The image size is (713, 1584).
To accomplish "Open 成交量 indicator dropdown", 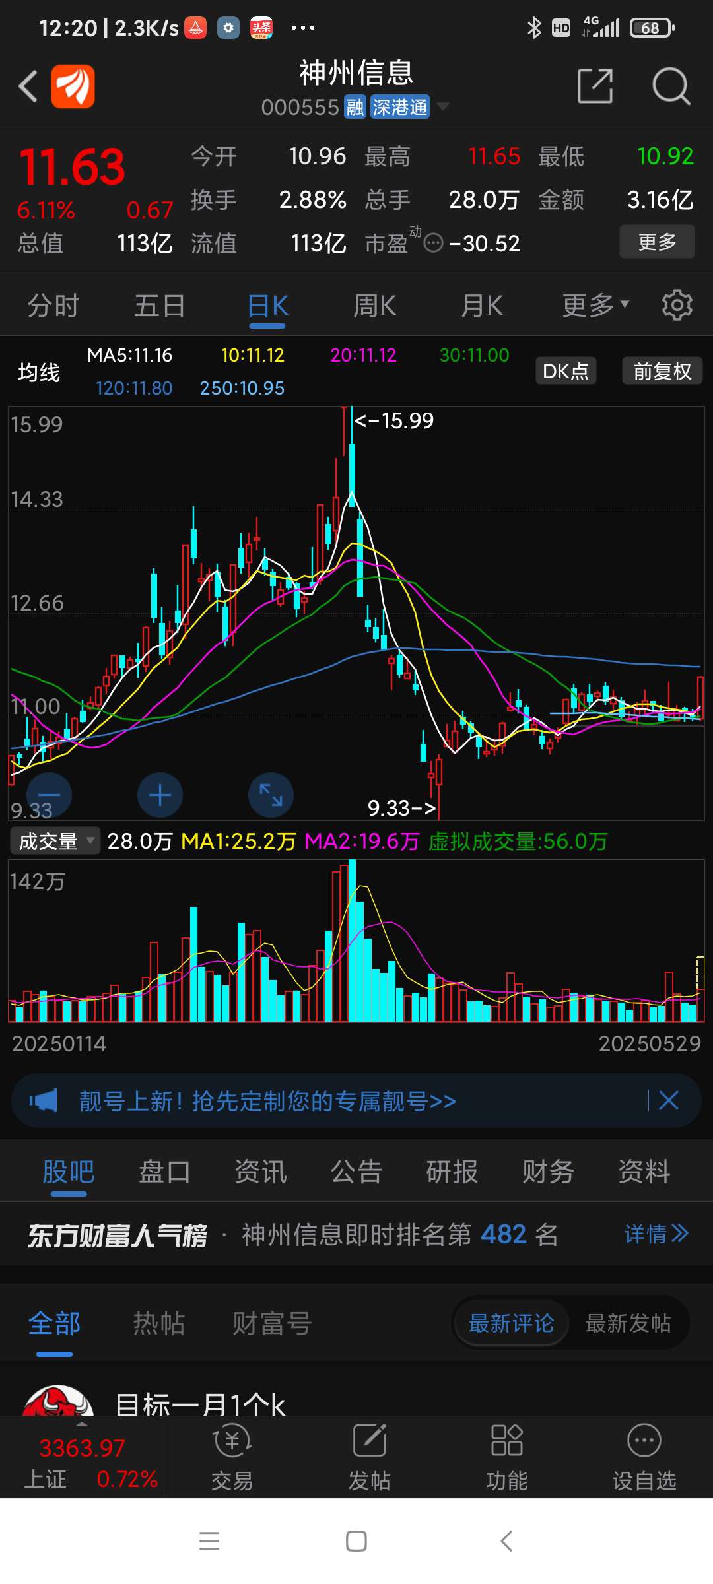I will [x=55, y=841].
